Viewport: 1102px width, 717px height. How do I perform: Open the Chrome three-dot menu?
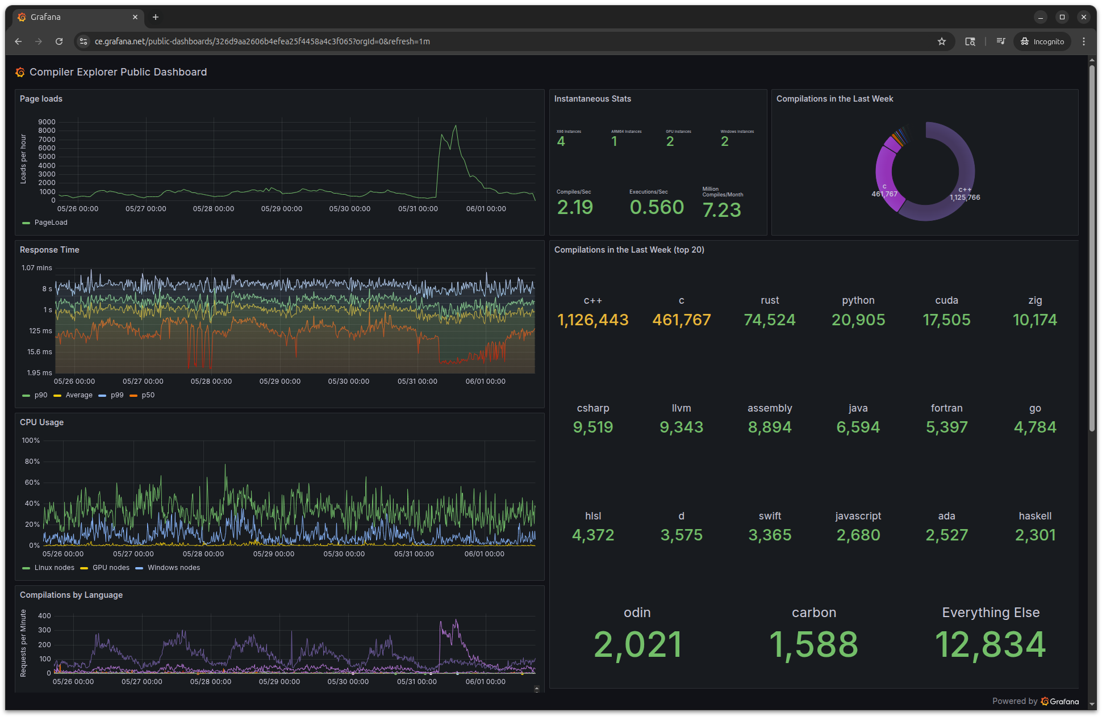coord(1084,41)
